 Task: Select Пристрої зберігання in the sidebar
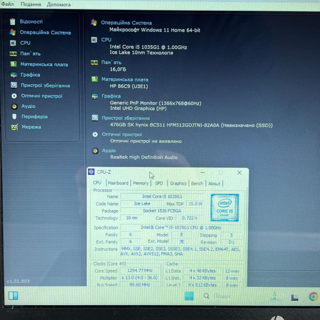pos(45,85)
